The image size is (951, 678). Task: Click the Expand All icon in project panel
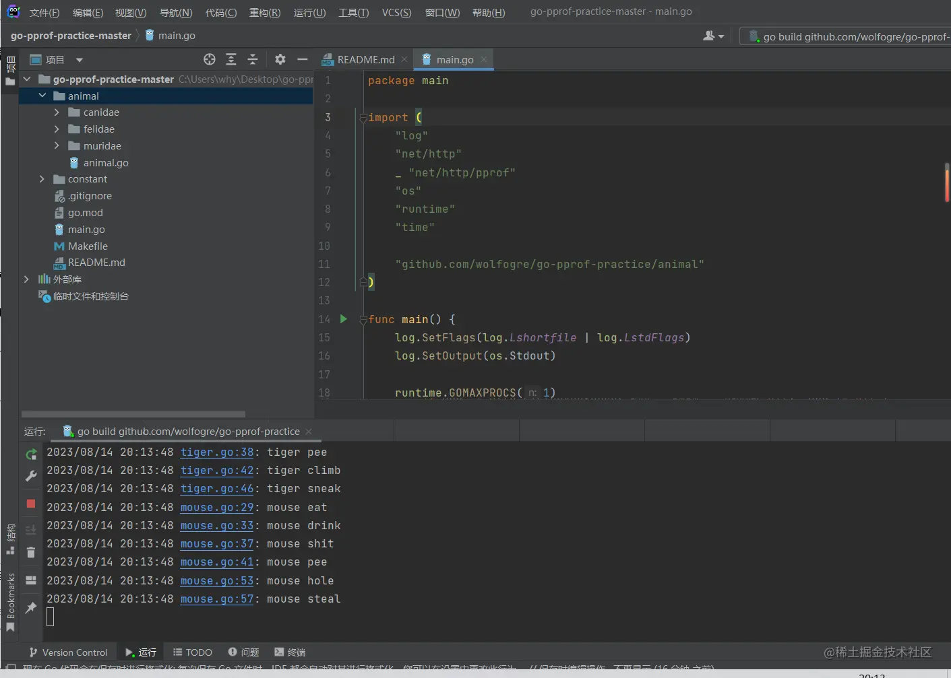[231, 59]
